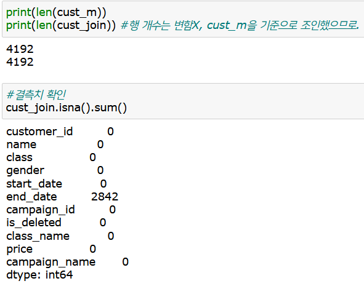Select the customer_id output row label

[x=39, y=132]
